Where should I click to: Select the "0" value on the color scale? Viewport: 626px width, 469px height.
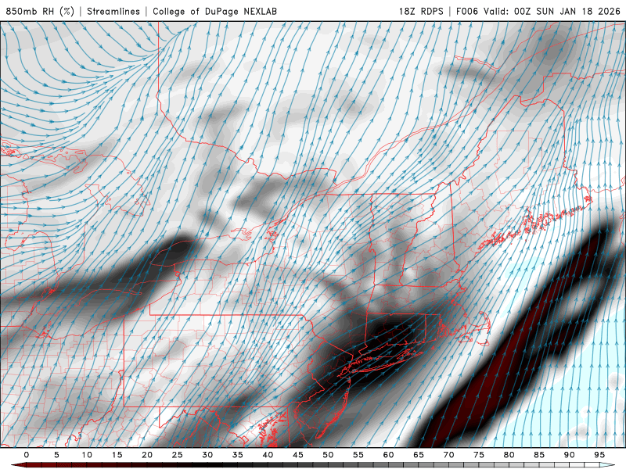(27, 455)
